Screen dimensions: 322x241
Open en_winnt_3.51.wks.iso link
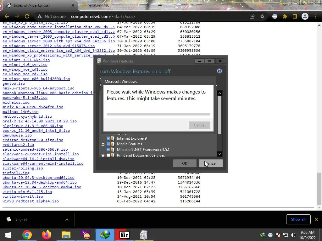point(26,60)
